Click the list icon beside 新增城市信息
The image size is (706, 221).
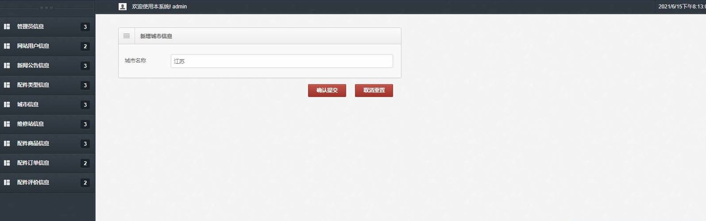coord(127,36)
